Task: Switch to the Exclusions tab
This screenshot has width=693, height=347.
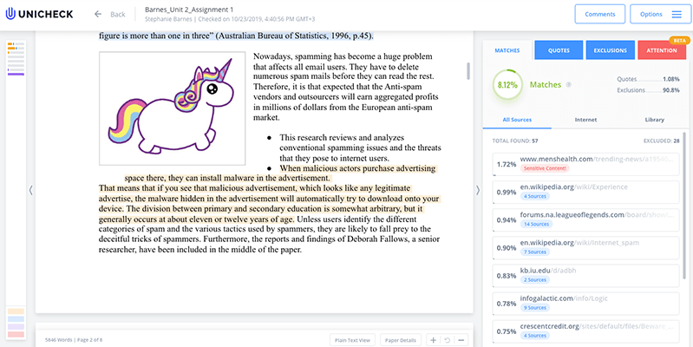Action: pyautogui.click(x=611, y=50)
